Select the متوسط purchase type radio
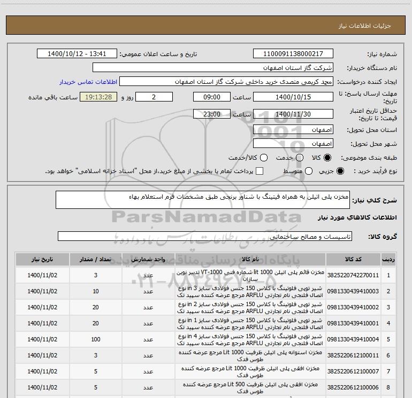412x398 pixels. tap(309, 171)
